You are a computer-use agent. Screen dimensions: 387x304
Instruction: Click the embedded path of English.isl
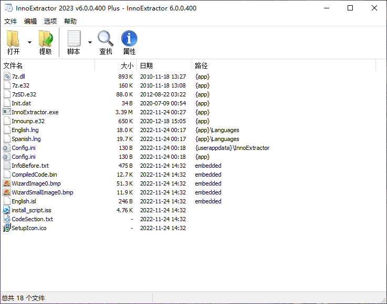pyautogui.click(x=208, y=201)
